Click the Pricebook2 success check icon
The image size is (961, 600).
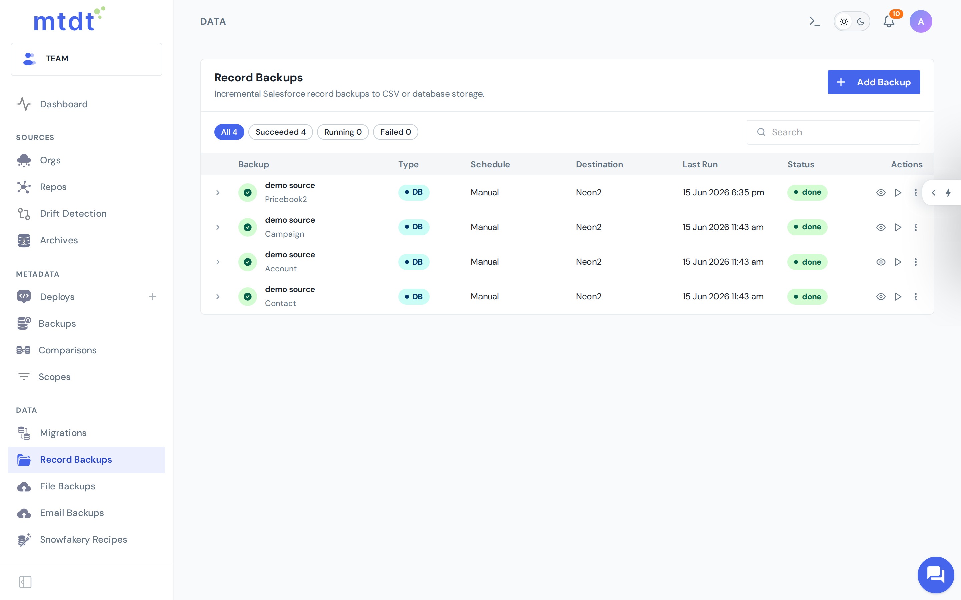pos(247,192)
